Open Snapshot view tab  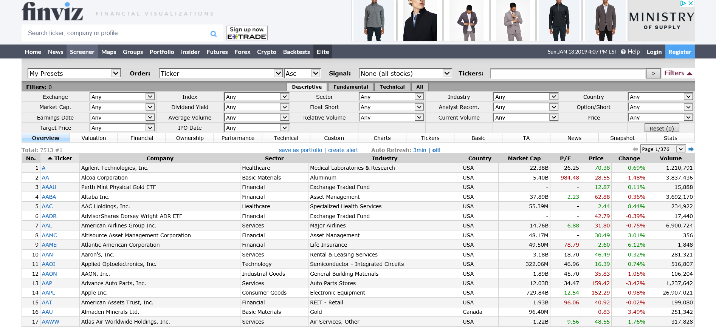pyautogui.click(x=622, y=138)
